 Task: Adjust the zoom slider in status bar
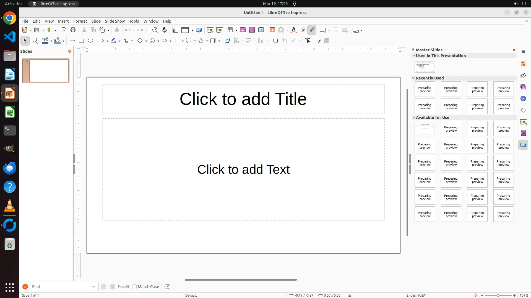coord(498,296)
